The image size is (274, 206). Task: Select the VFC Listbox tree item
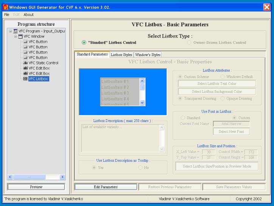(39, 79)
